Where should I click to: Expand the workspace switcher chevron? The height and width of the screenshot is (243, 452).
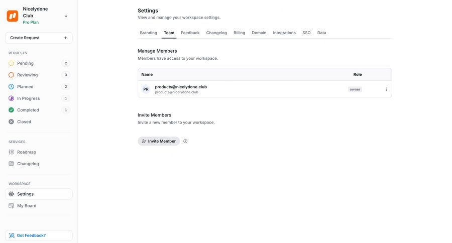pyautogui.click(x=66, y=16)
